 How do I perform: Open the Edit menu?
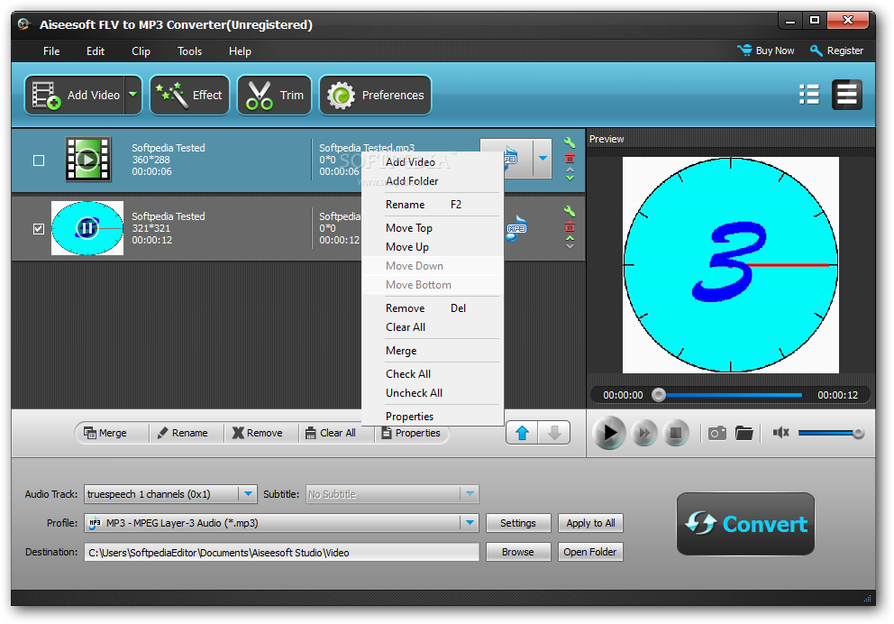tap(96, 51)
